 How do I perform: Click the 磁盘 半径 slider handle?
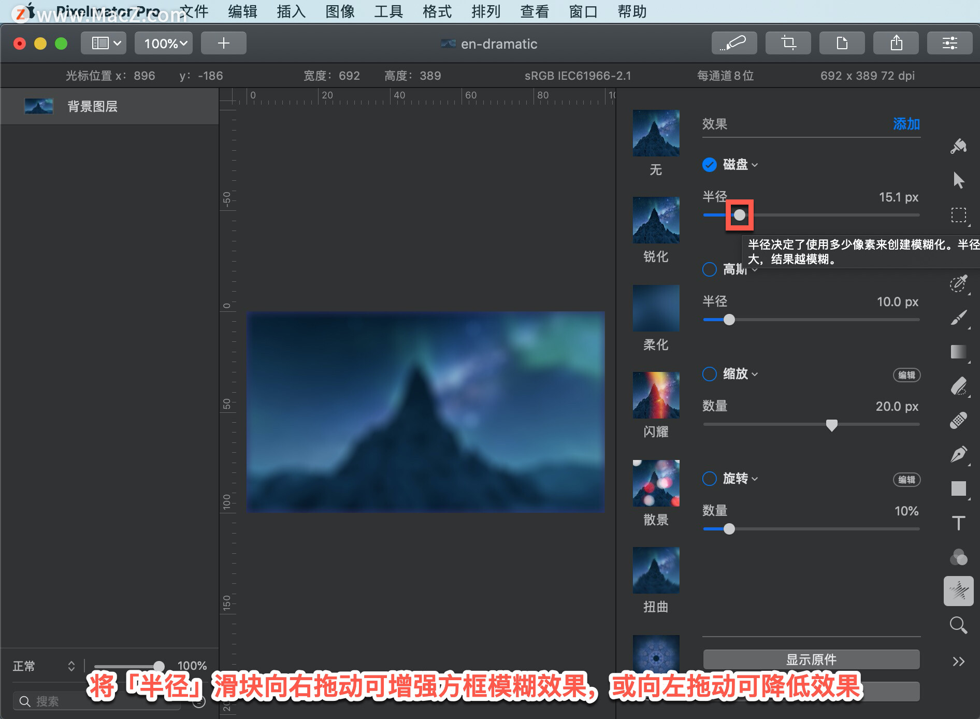(740, 215)
